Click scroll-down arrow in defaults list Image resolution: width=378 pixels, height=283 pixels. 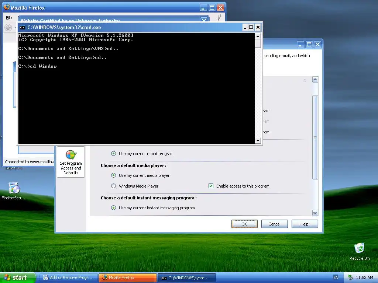pyautogui.click(x=315, y=213)
